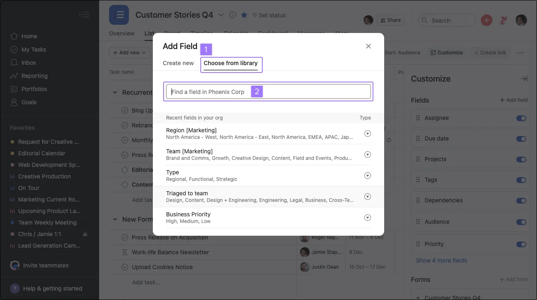
Task: Collapse the sidebar using the arrows icon
Action: pos(84,14)
